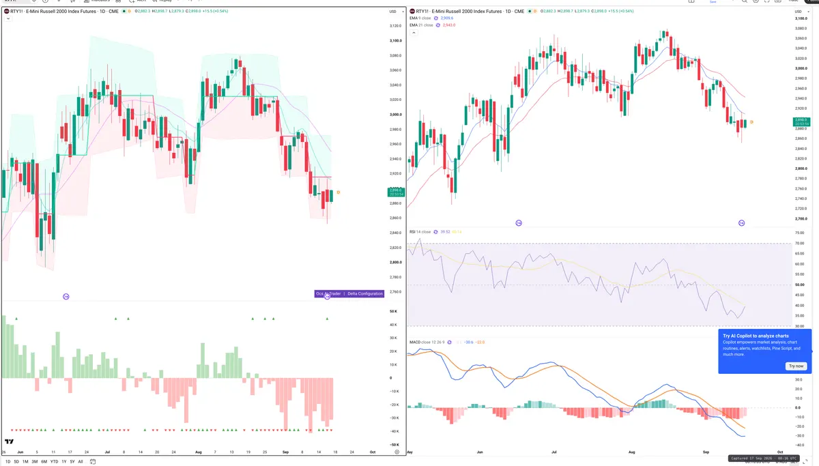The image size is (819, 466).
Task: Select the 6M time range
Action: [x=44, y=462]
